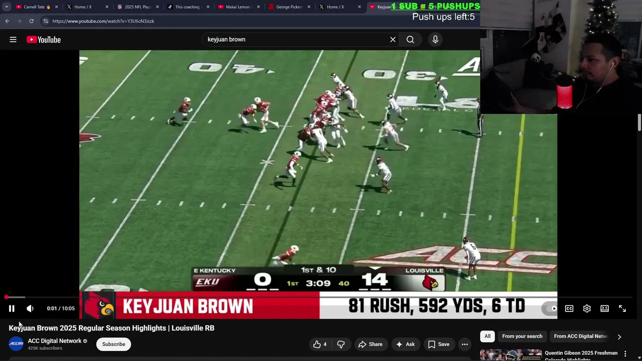Open the tab search dropdown arrow
The image size is (642, 361).
(x=6, y=7)
